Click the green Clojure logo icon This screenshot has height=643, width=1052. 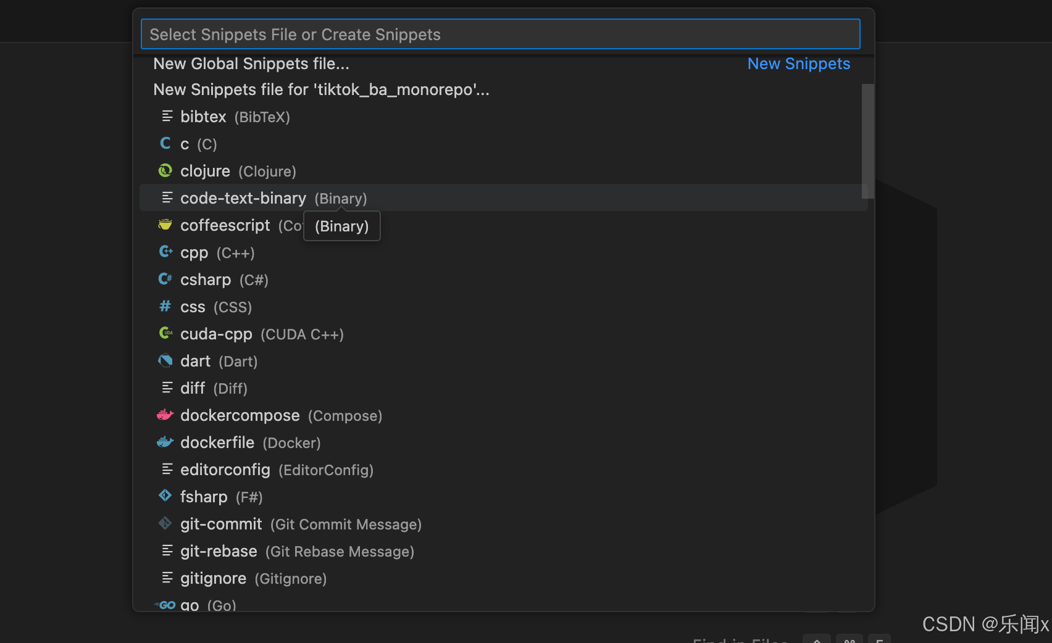[165, 170]
